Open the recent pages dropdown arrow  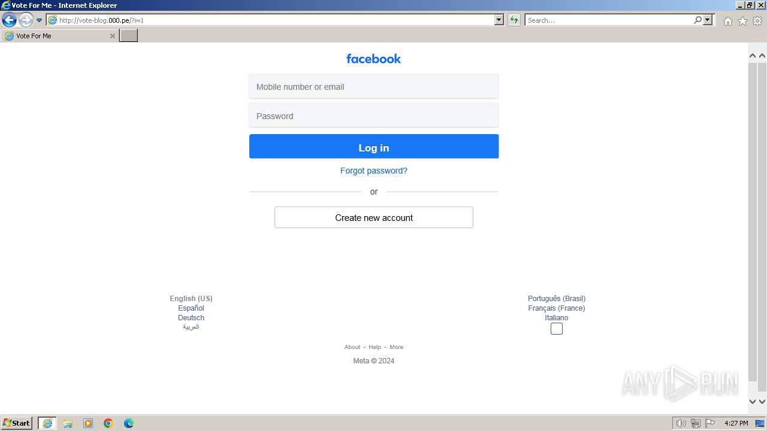[x=40, y=20]
